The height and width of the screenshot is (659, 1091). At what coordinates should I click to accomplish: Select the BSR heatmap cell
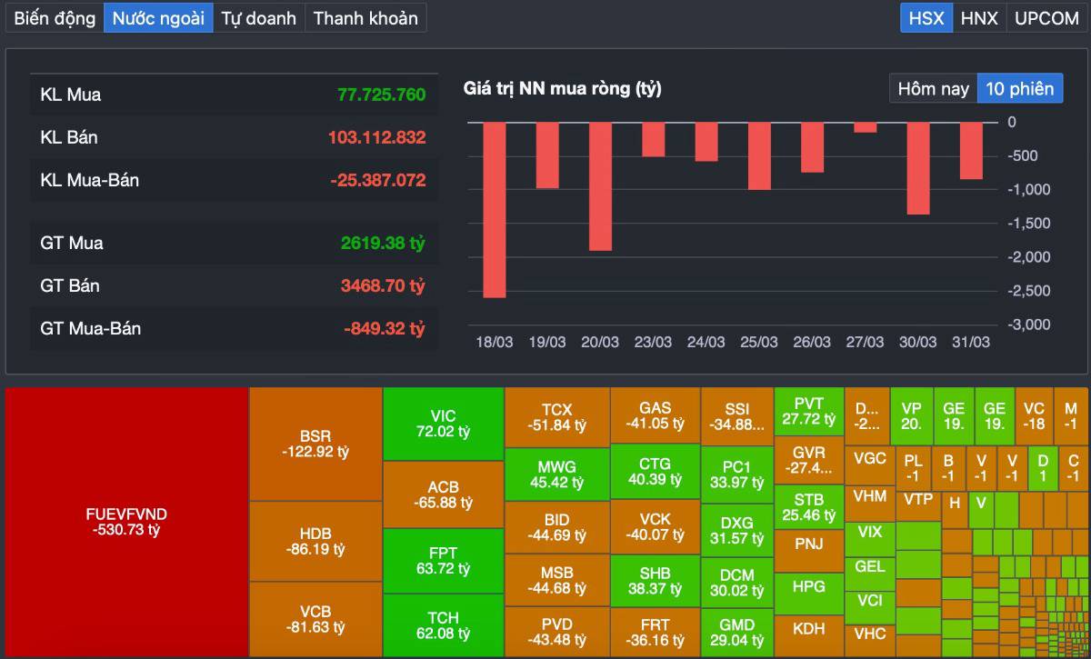[315, 436]
